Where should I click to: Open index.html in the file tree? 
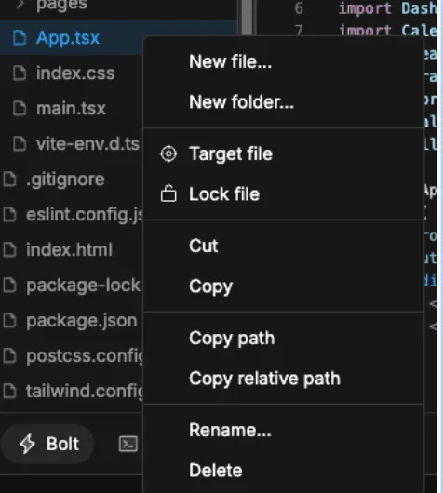[x=69, y=250]
